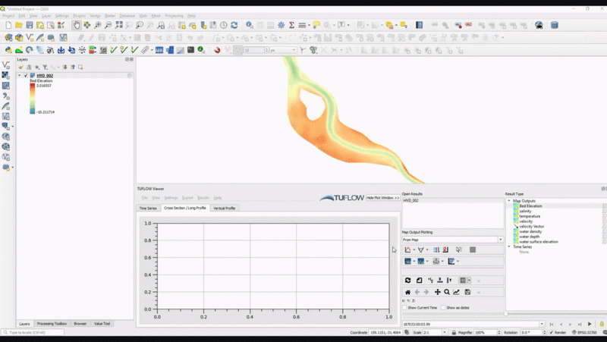This screenshot has width=607, height=342.
Task: Click the home reset-view plot icon
Action: [x=407, y=292]
